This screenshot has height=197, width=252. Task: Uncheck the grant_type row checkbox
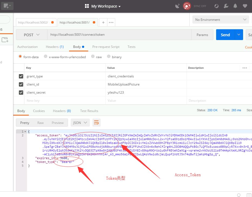click(x=21, y=76)
